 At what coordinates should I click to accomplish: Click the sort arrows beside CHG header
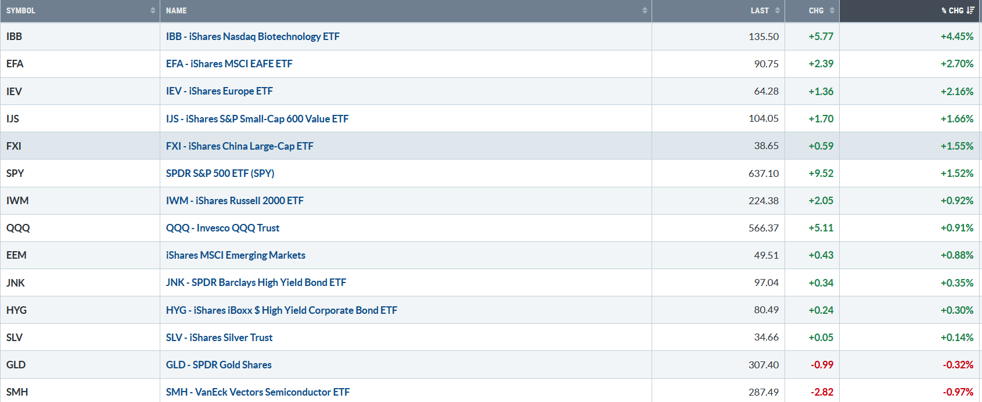832,10
